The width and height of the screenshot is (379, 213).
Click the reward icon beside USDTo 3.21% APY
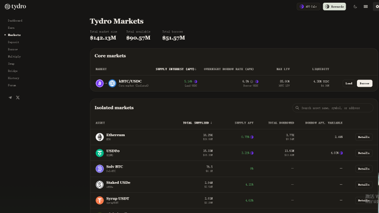click(x=252, y=153)
